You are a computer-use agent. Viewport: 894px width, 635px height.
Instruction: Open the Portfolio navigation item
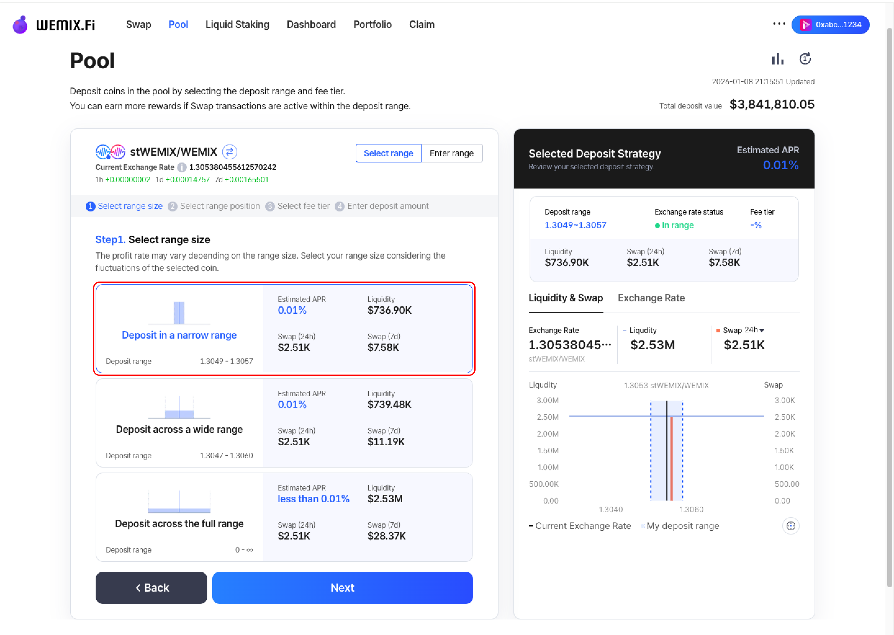pyautogui.click(x=372, y=24)
